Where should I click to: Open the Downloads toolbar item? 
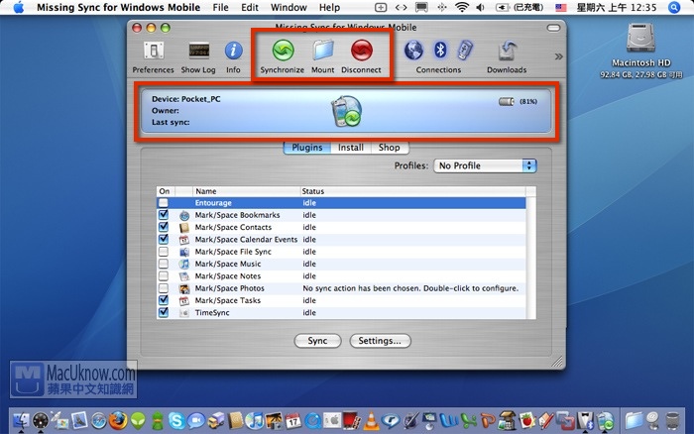coord(507,56)
